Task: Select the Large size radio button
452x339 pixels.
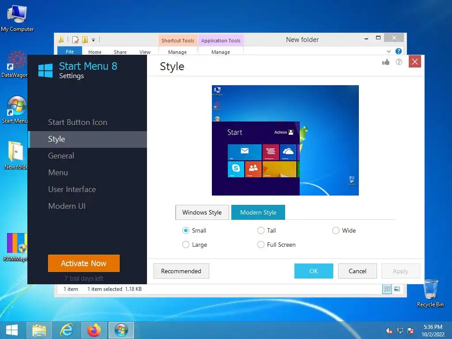Action: pos(186,245)
